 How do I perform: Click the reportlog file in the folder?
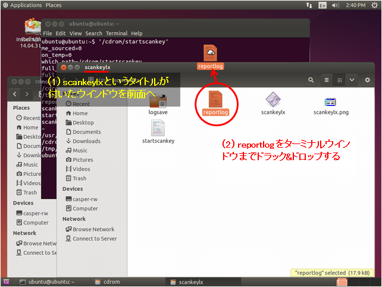coord(215,102)
